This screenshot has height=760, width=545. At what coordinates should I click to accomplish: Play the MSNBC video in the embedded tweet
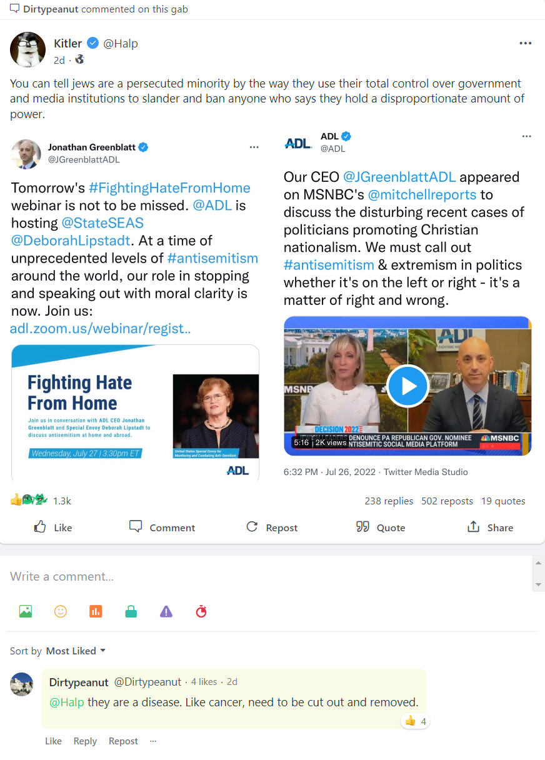[407, 386]
